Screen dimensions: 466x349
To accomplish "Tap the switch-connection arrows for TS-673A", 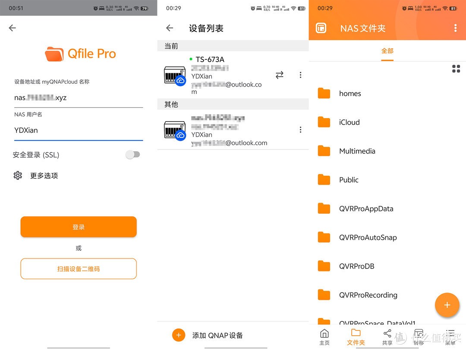I will tap(280, 75).
